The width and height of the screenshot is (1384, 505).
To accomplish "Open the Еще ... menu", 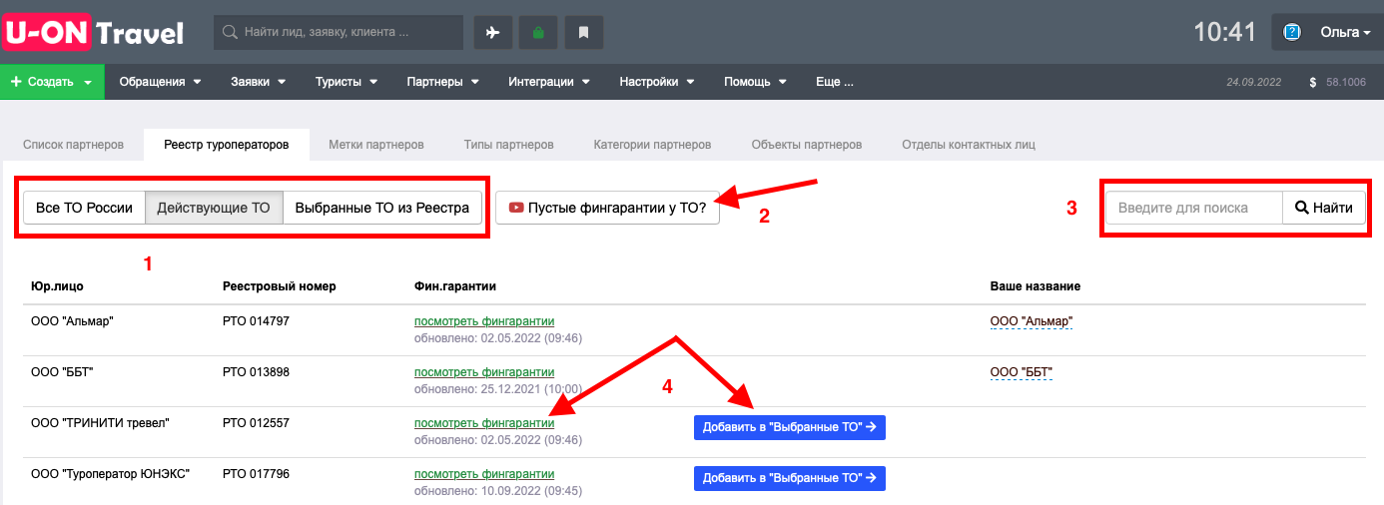I will [x=834, y=82].
